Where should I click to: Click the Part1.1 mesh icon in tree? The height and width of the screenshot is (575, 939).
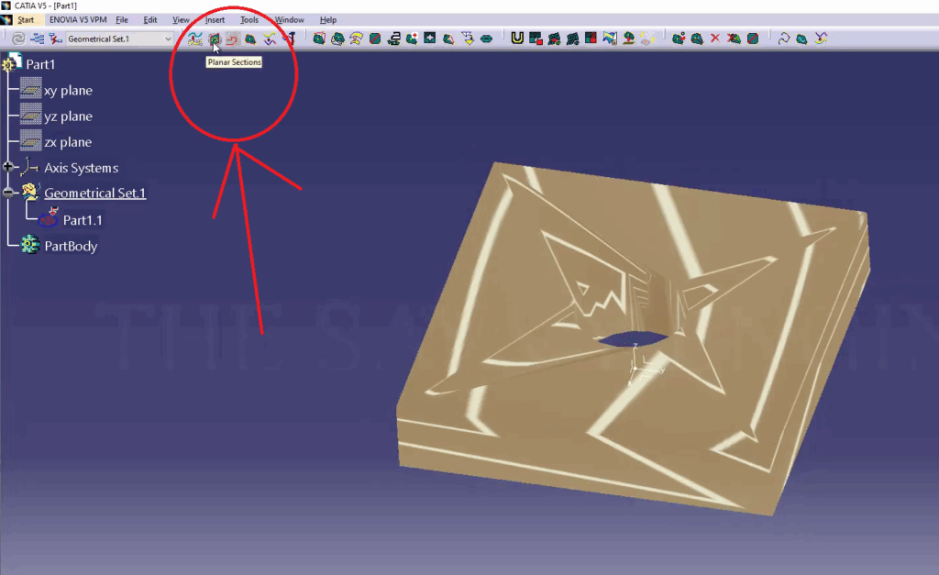click(49, 219)
